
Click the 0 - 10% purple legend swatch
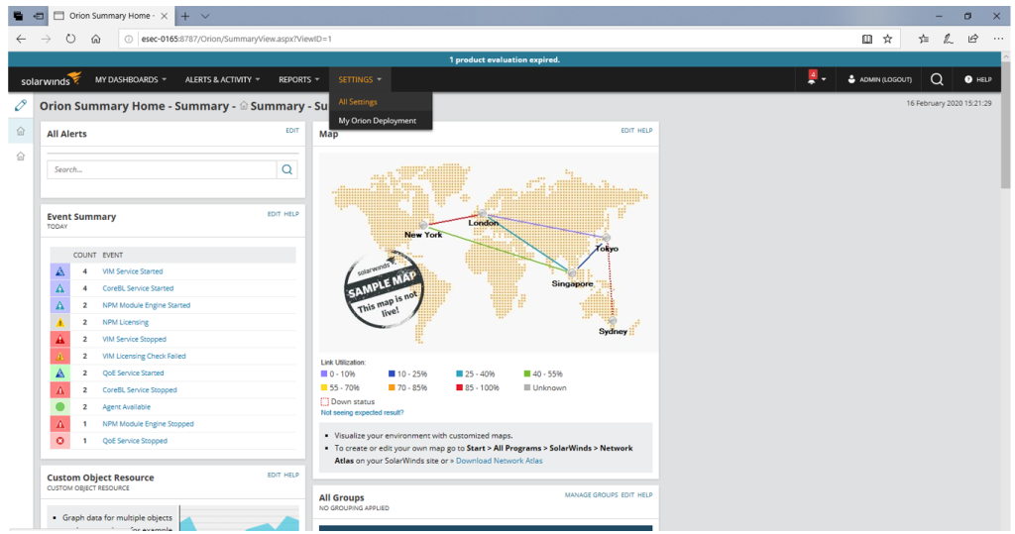pos(324,374)
